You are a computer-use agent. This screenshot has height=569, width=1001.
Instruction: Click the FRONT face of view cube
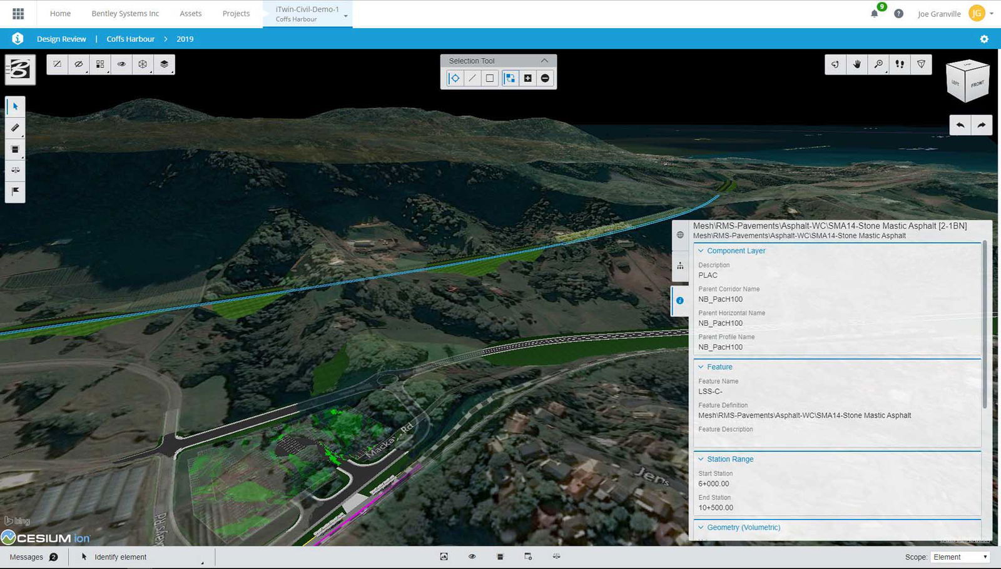click(977, 84)
